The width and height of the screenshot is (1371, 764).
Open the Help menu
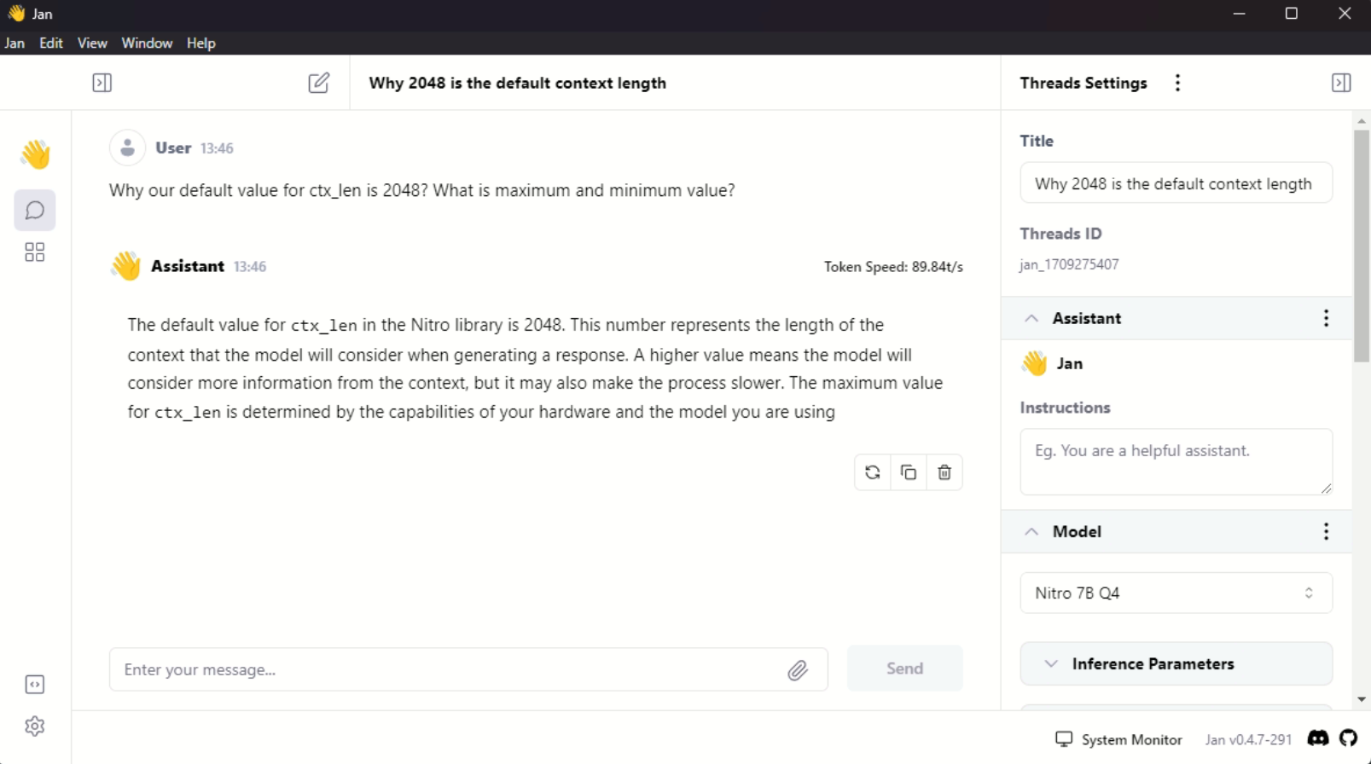[200, 43]
